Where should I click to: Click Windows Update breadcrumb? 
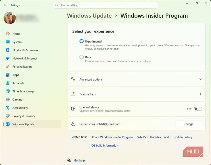coord(89,16)
